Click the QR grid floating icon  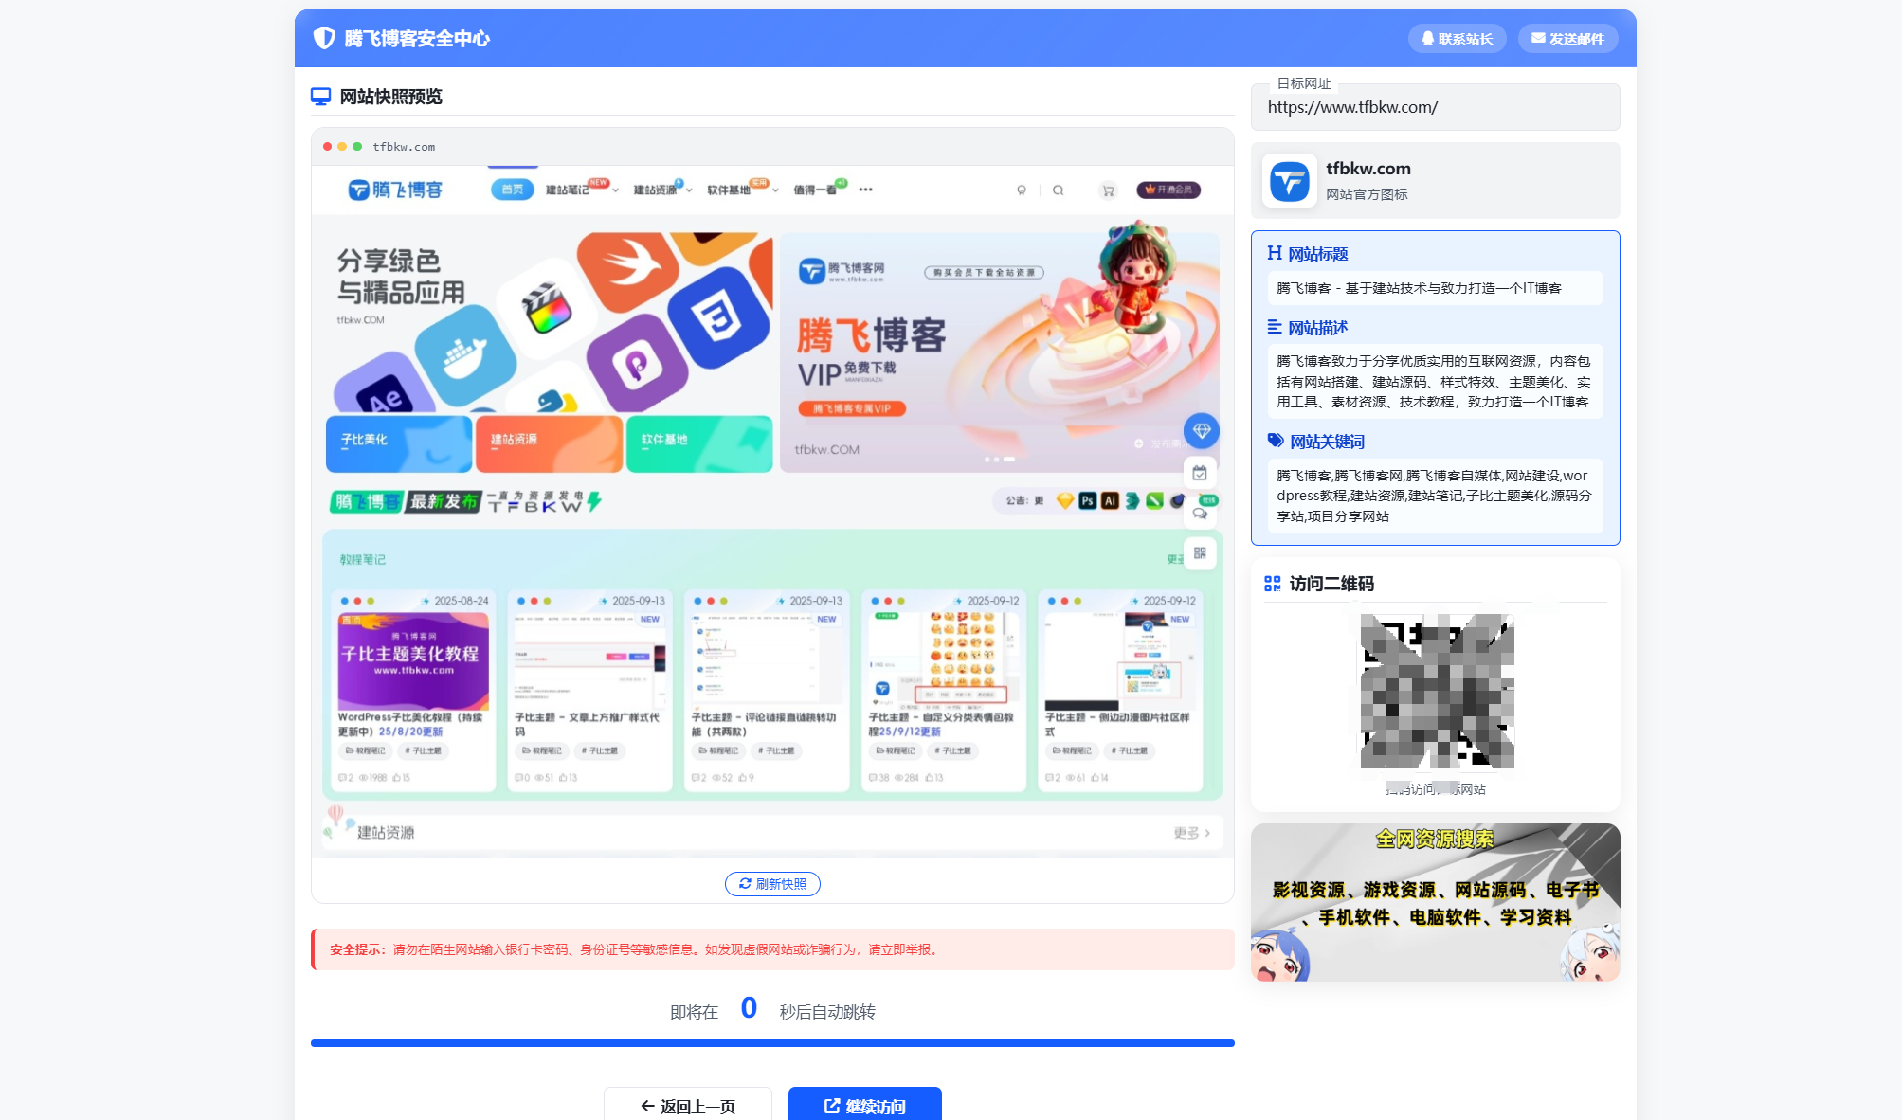(1200, 553)
